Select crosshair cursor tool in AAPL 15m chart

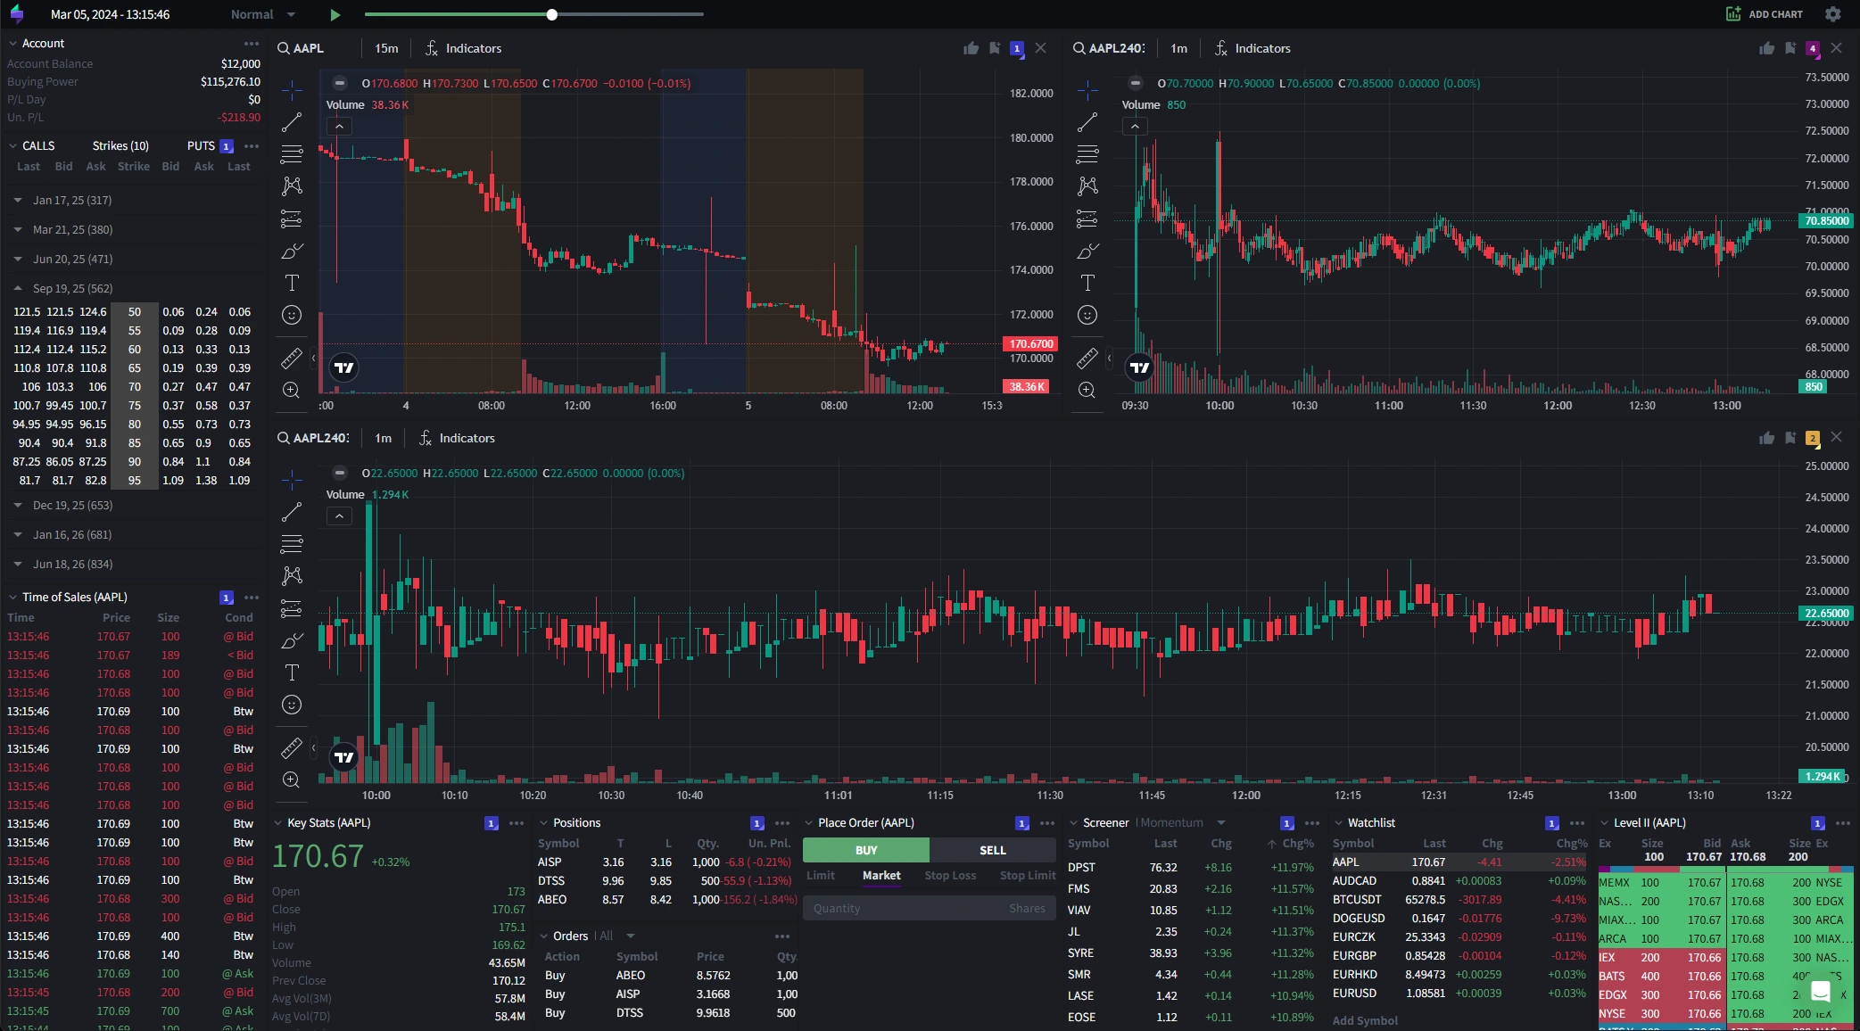292,89
